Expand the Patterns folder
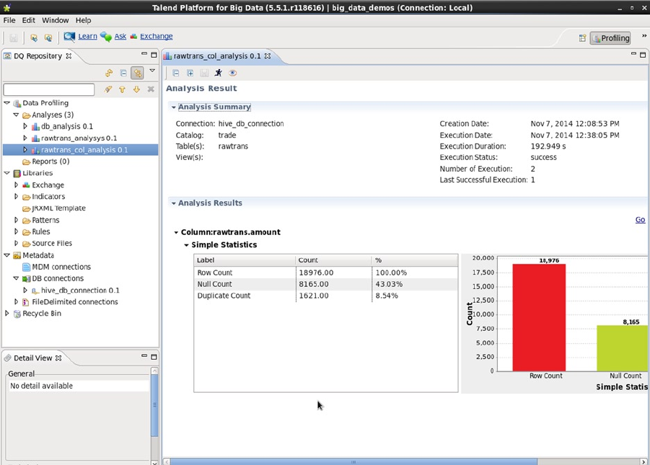This screenshot has height=465, width=650. [x=16, y=220]
